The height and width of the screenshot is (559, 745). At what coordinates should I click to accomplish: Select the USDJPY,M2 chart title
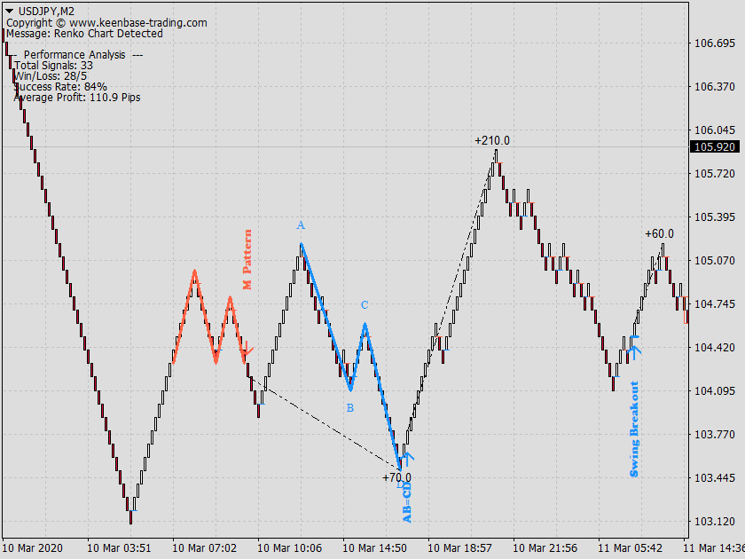point(44,11)
